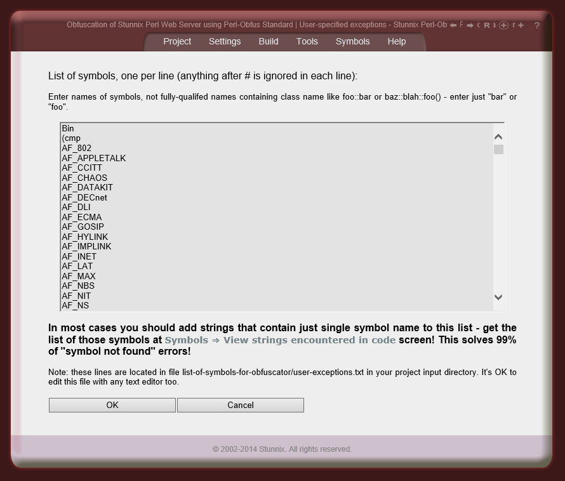The image size is (565, 481).
Task: Click the back navigation arrow icon
Action: click(453, 25)
